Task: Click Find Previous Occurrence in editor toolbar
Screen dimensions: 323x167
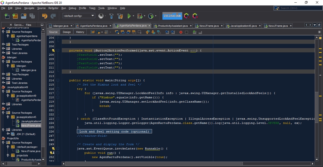Action: [x=122, y=32]
